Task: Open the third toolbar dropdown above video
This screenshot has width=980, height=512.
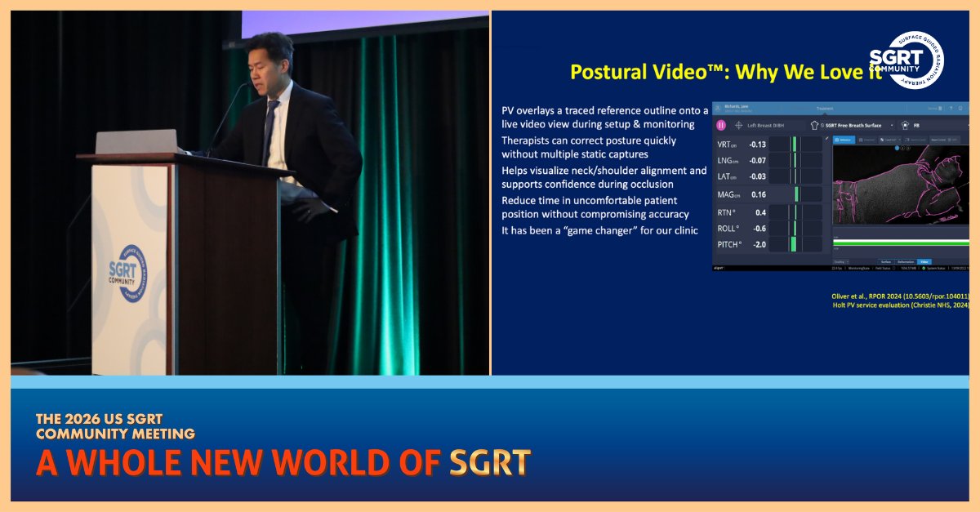Action: point(889,140)
